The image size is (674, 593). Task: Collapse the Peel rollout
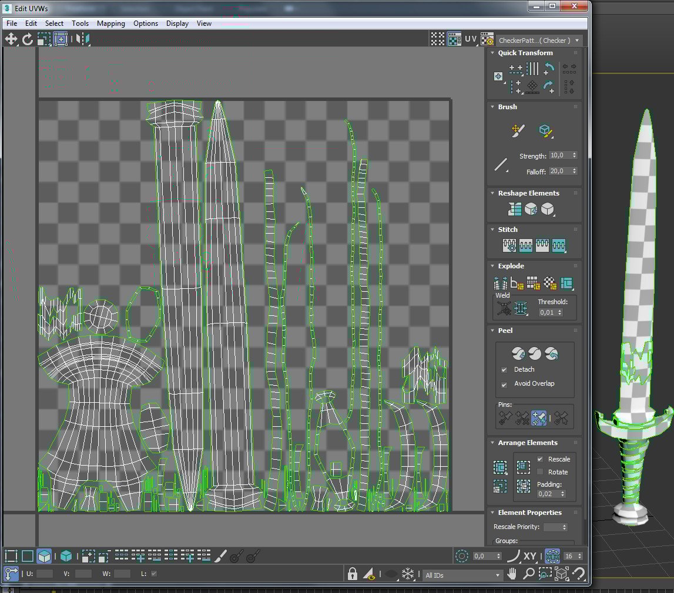[x=492, y=331]
